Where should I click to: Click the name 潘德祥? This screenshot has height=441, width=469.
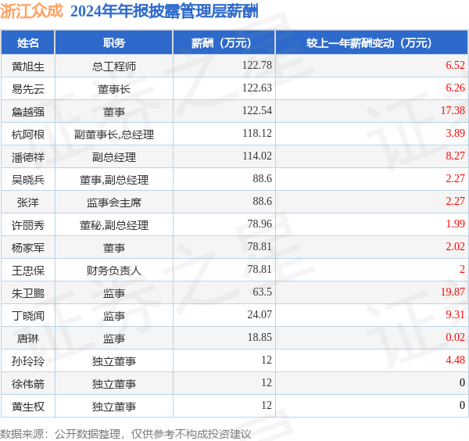pyautogui.click(x=28, y=157)
